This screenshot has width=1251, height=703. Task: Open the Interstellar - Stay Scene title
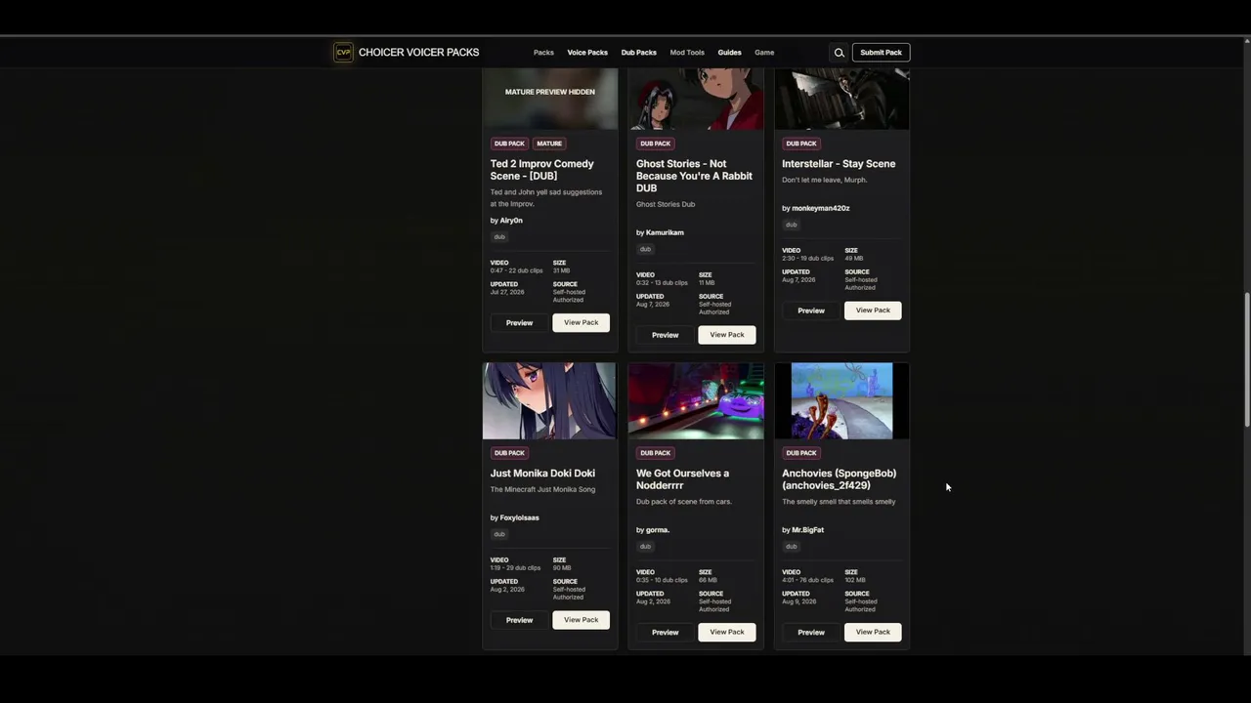pos(839,164)
